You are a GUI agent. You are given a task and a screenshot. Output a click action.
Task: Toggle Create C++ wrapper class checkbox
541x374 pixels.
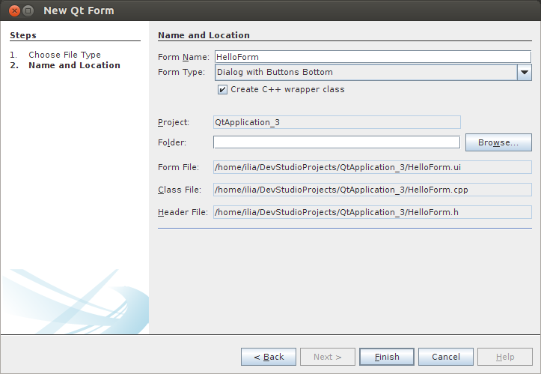[x=222, y=89]
